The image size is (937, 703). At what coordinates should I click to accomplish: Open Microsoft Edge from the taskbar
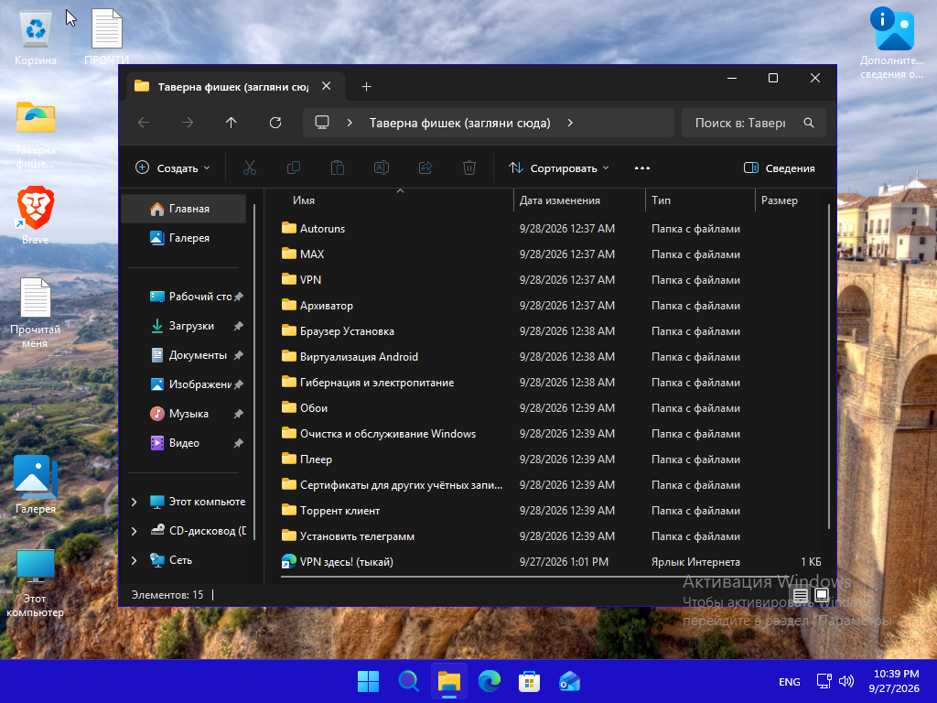coord(490,681)
